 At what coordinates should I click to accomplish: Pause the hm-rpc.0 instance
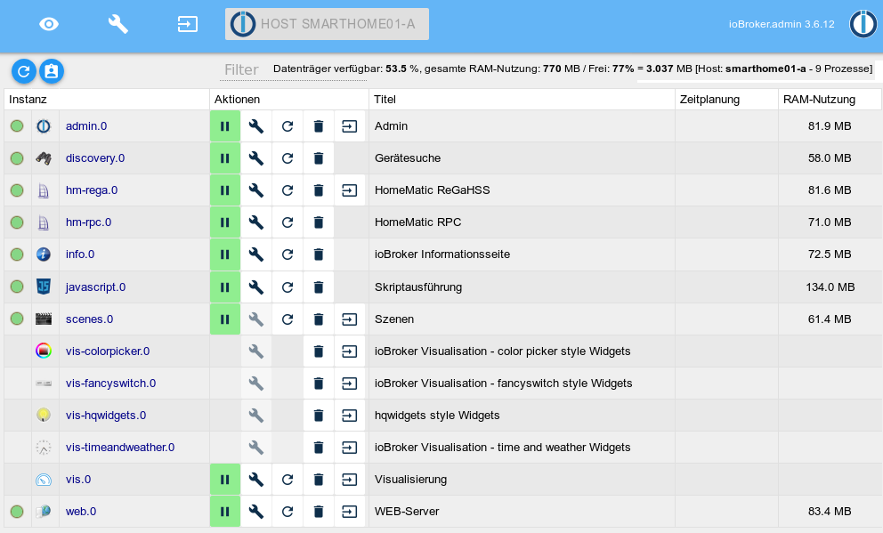224,222
